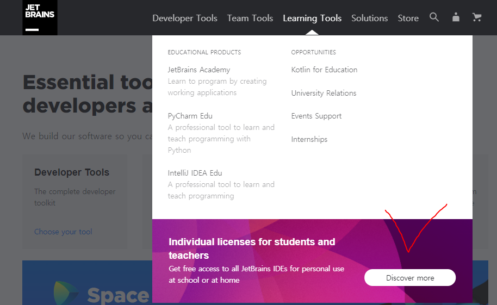497x305 pixels.
Task: Open the Developer Tools menu
Action: click(x=185, y=18)
